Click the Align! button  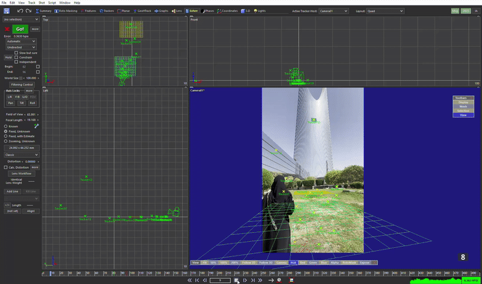31,211
